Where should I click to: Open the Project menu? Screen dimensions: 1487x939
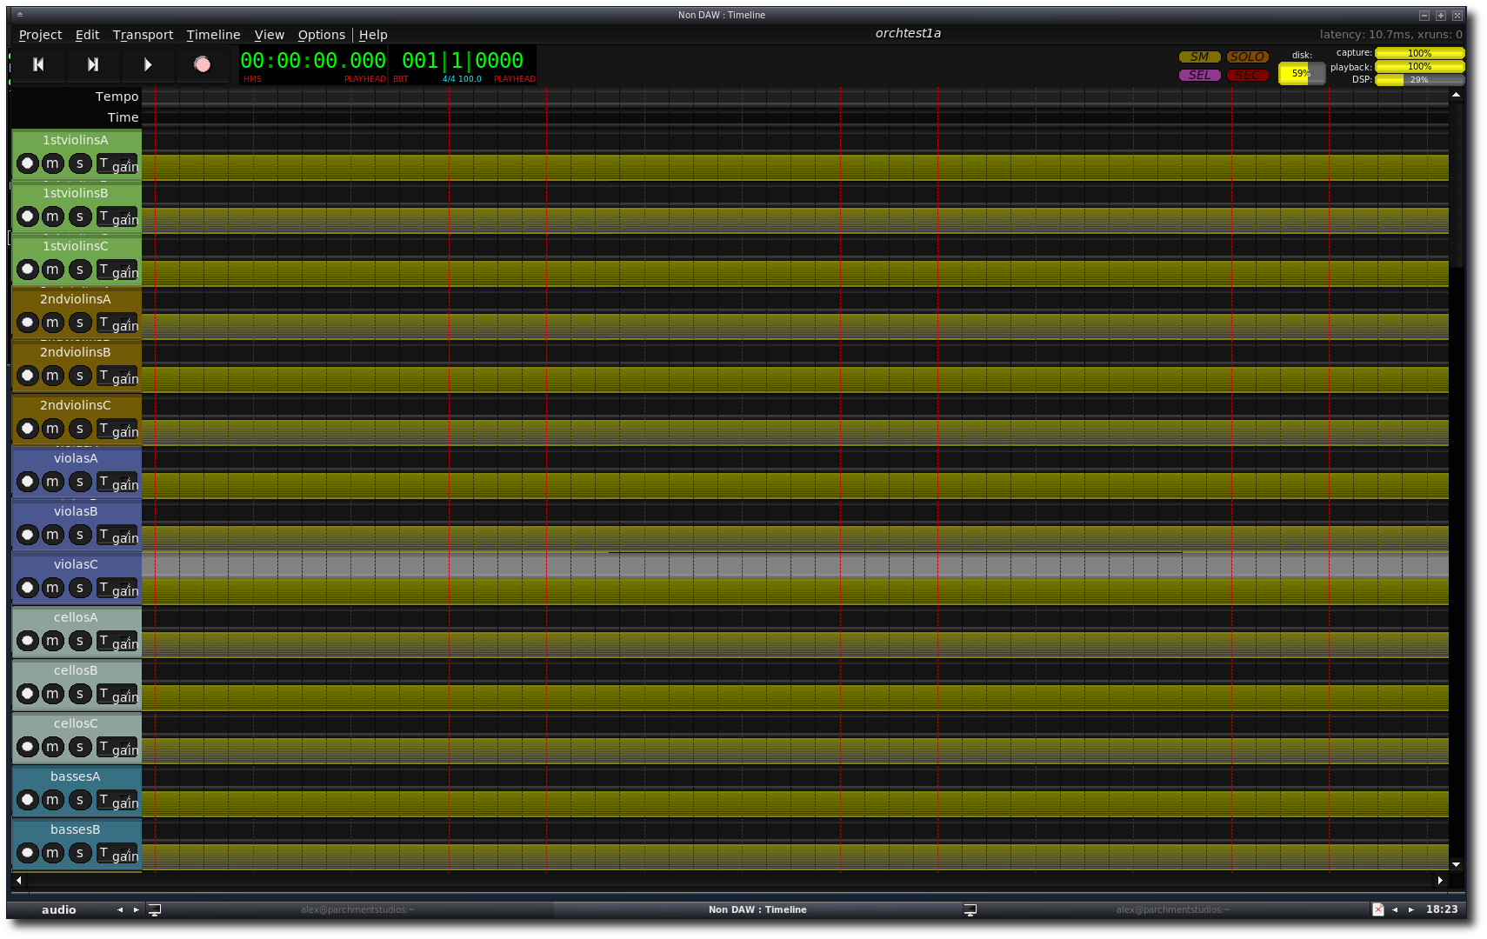pos(40,35)
